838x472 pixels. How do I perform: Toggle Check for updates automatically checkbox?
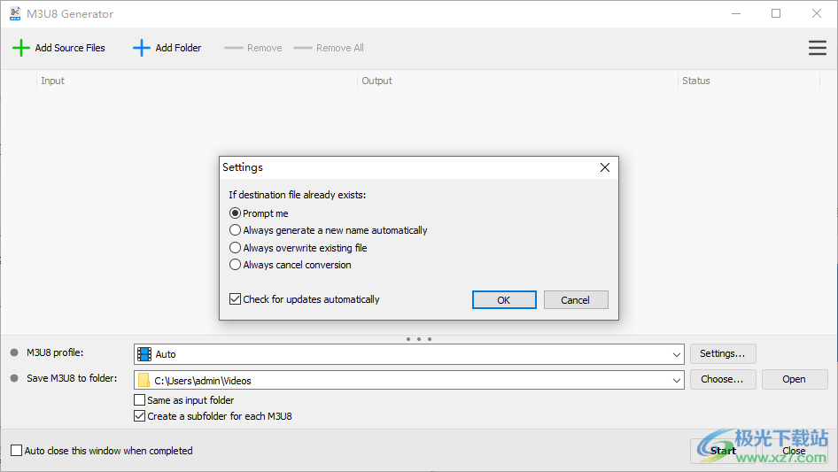point(235,299)
